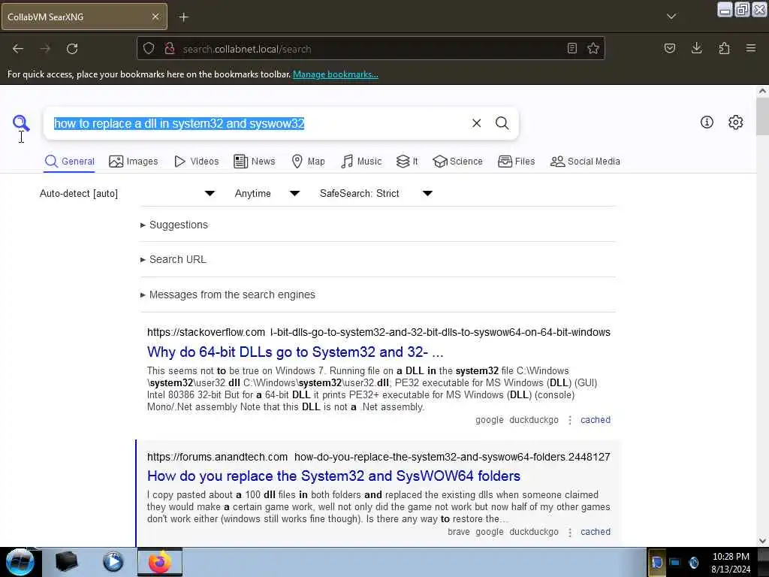Open cached link for anandtech result
Image resolution: width=769 pixels, height=577 pixels.
click(596, 532)
